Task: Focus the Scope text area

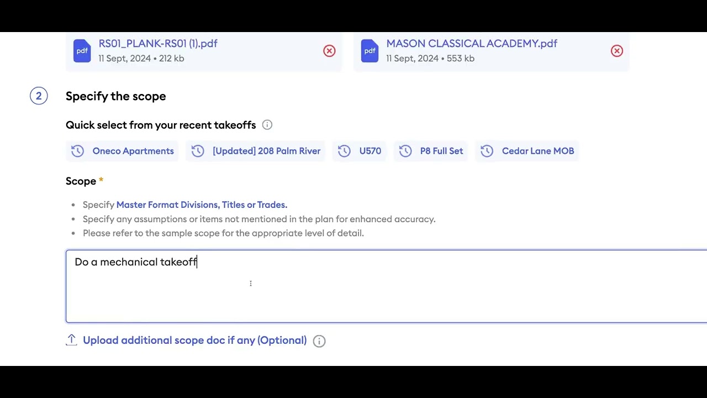Action: (386, 286)
